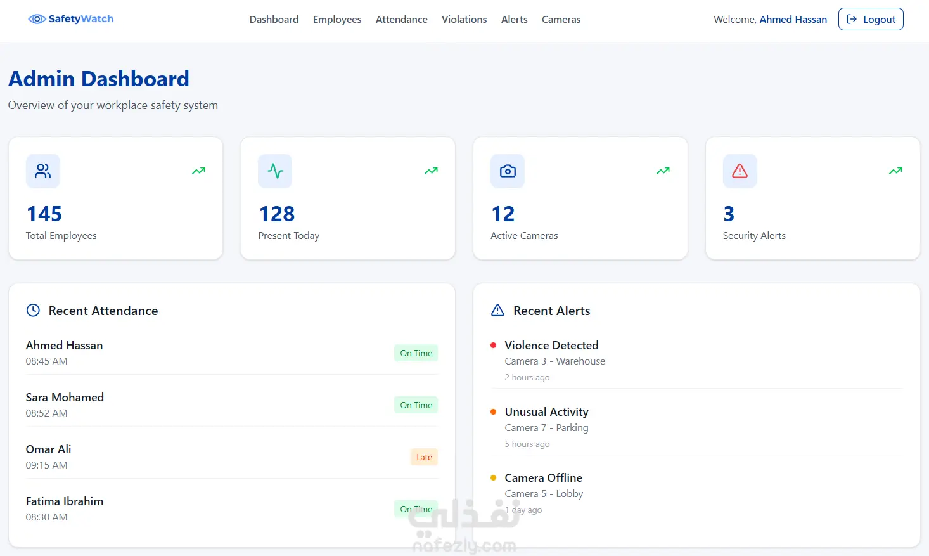Go to the Attendance page
Screen dimensions: 929x556
402,20
